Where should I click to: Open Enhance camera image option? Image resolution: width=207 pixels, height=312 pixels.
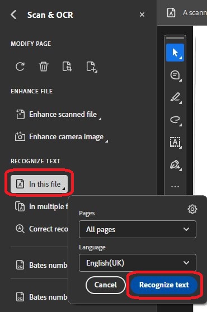[62, 137]
